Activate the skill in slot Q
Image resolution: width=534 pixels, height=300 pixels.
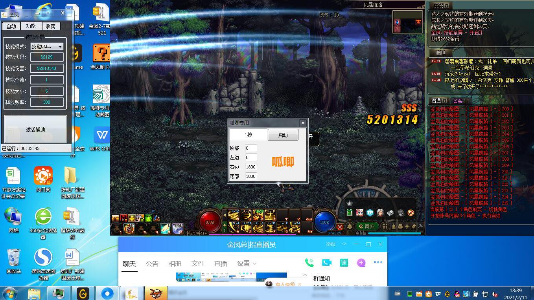coord(234,215)
